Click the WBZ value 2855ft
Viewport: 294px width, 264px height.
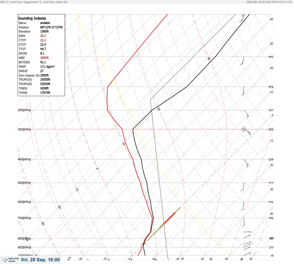tap(45, 58)
